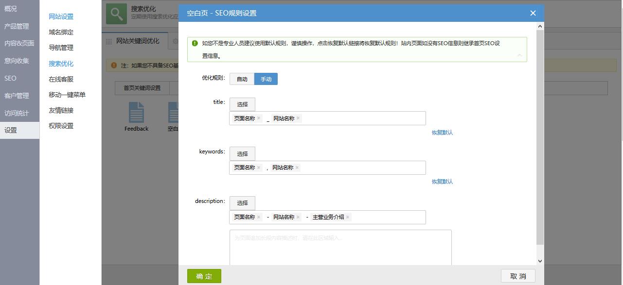The height and width of the screenshot is (285, 623).
Task: Remove 网站名称 tag from title field
Action: pos(298,118)
